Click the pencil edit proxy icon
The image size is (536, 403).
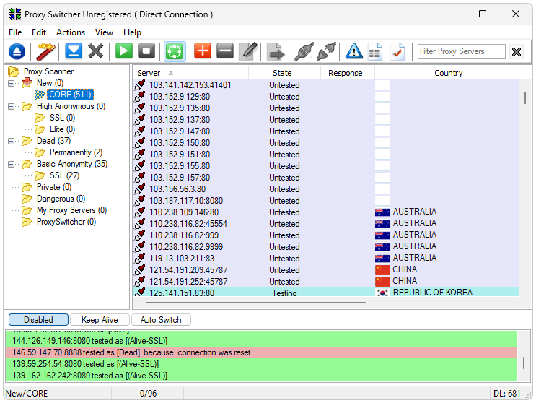tap(248, 51)
